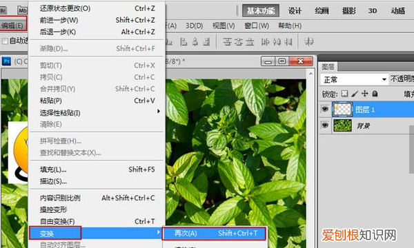
Task: Distribute layers by bottom edges
Action: 250,41
